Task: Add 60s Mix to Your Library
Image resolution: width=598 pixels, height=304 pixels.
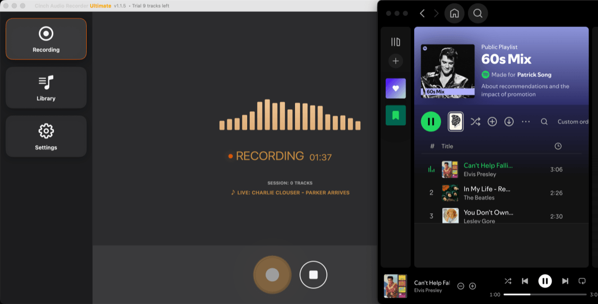Action: 492,122
